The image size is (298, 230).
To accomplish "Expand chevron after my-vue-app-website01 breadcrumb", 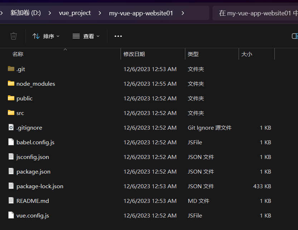I will click(x=183, y=13).
